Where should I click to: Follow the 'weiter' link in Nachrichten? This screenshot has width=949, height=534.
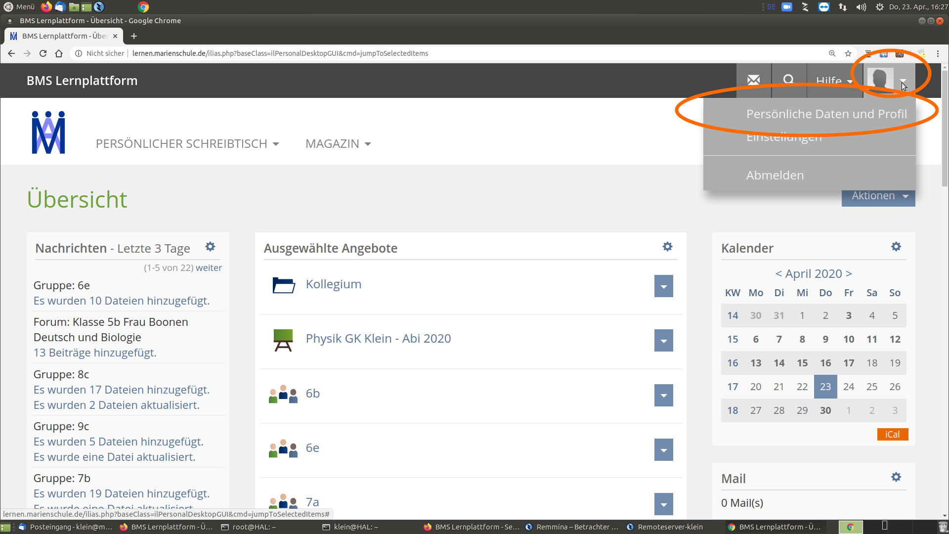click(209, 268)
